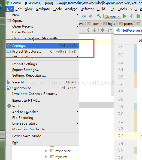Click the Project Structure icon in menu
This screenshot has width=142, height=160.
click(9, 52)
